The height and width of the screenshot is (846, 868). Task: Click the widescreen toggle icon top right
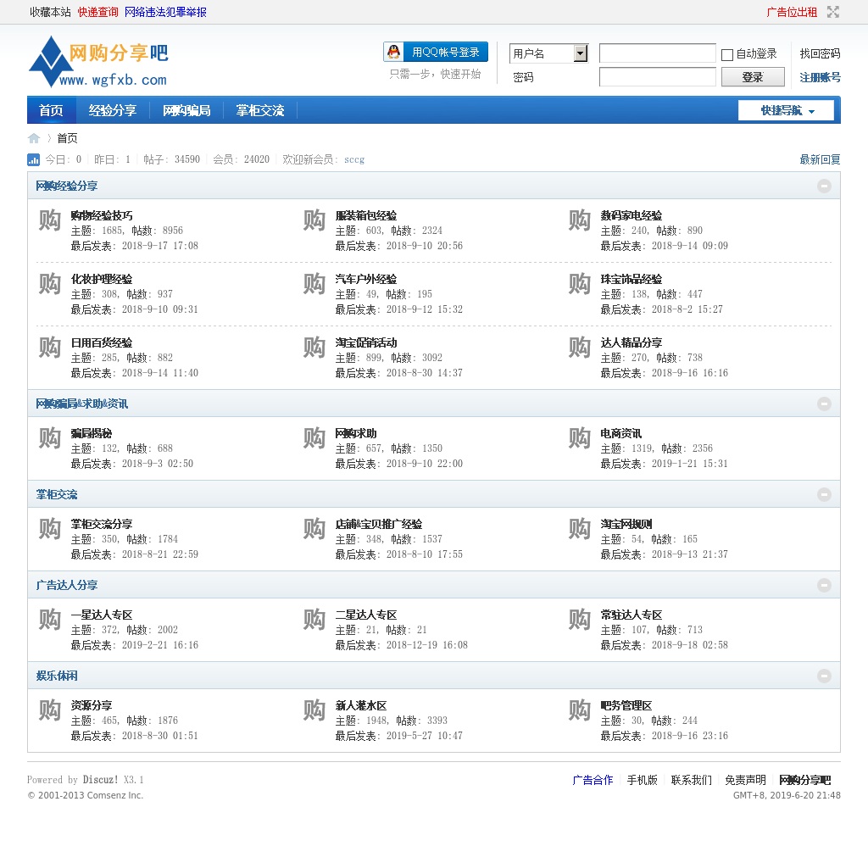833,12
